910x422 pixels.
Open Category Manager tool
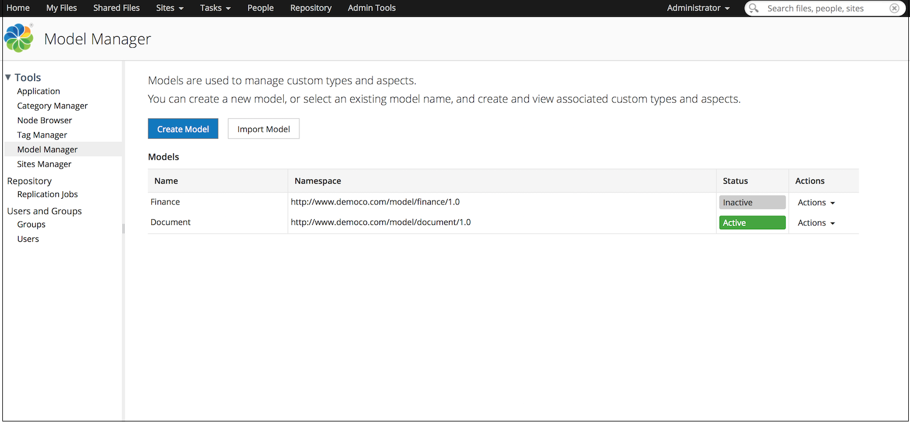click(53, 106)
